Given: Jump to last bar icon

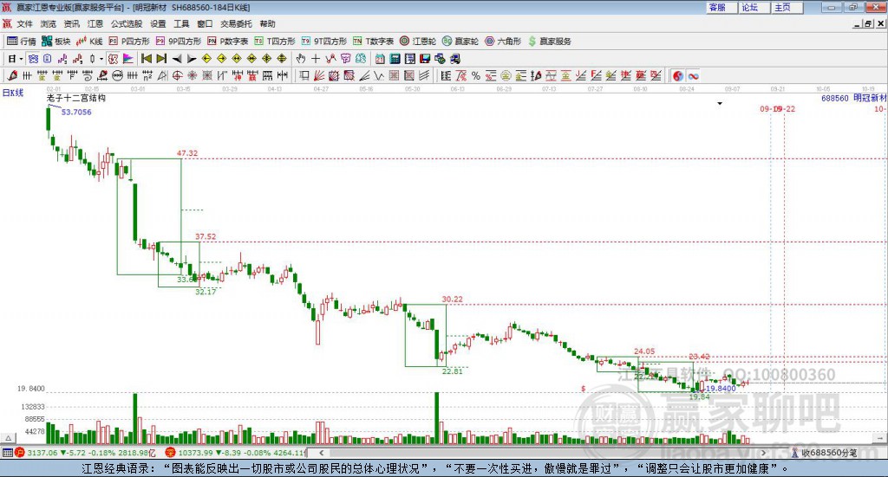Looking at the screenshot, I should 161,59.
